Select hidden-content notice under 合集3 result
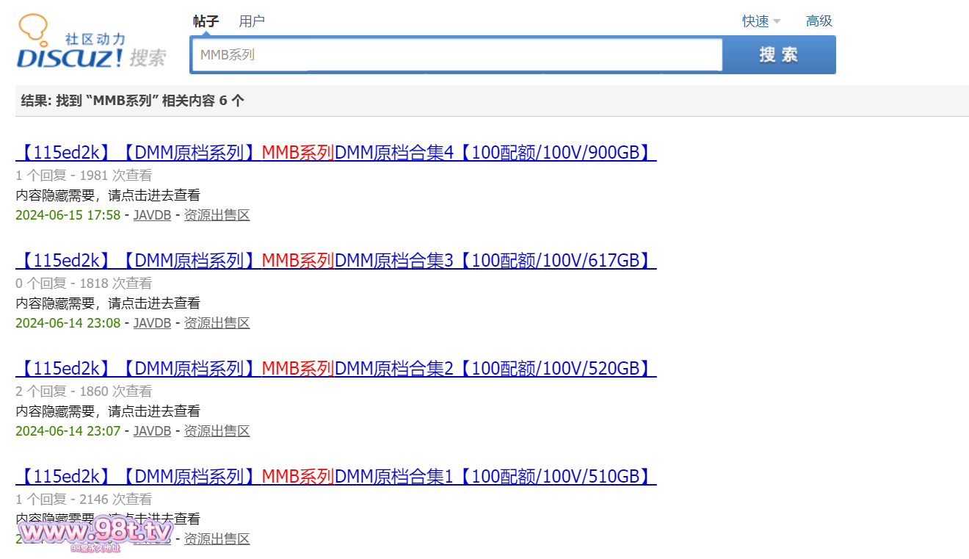969x559 pixels. pos(108,303)
